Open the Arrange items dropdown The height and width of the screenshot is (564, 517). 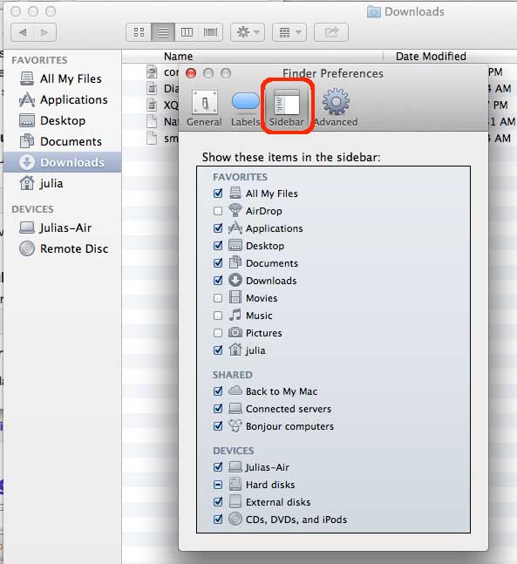tap(289, 32)
